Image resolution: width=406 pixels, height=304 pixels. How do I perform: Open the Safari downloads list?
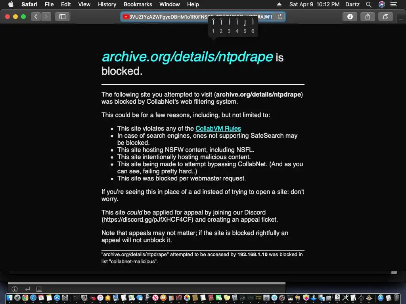[350, 17]
